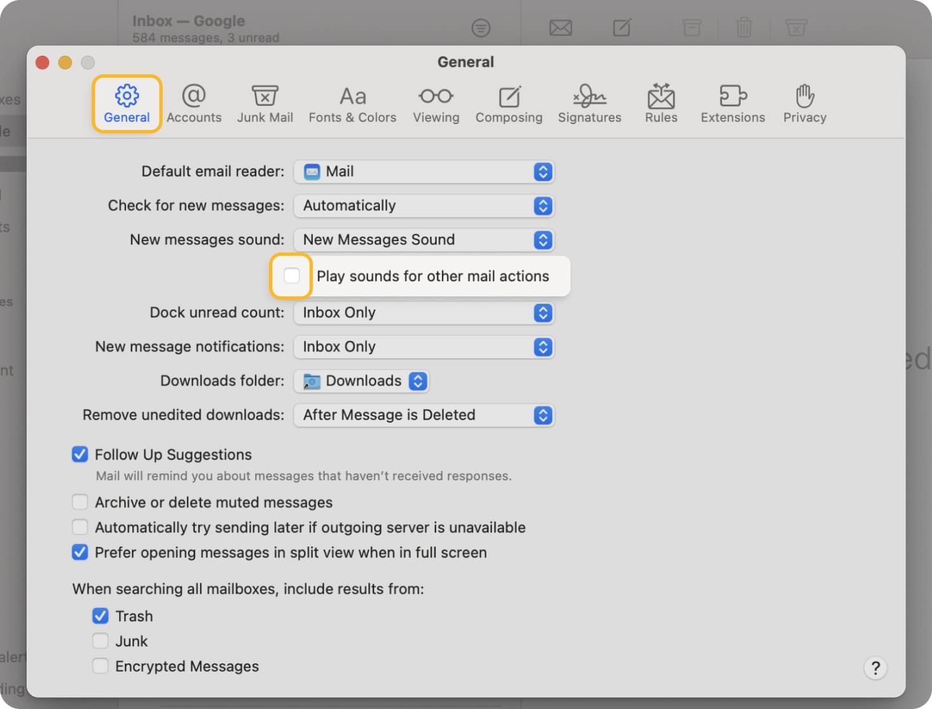This screenshot has height=709, width=932.
Task: Check Archive or delete muted messages
Action: [80, 501]
